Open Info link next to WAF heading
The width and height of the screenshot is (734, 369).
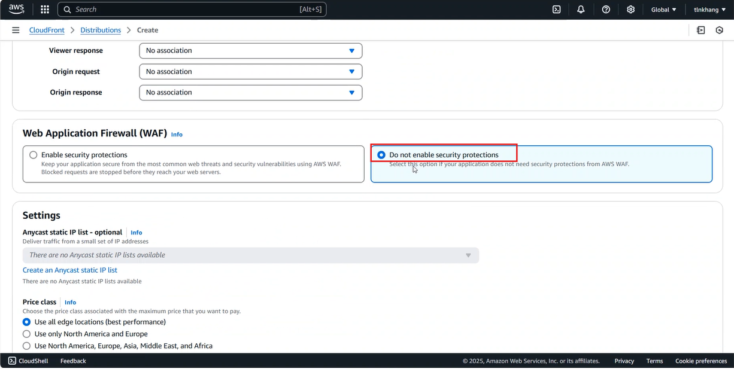pos(177,135)
